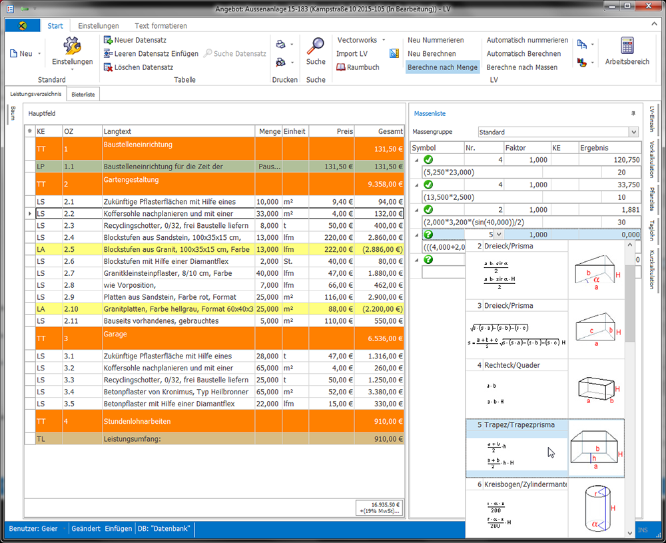Open the Arbeitsbereich calculator icon
The height and width of the screenshot is (543, 666).
click(627, 45)
